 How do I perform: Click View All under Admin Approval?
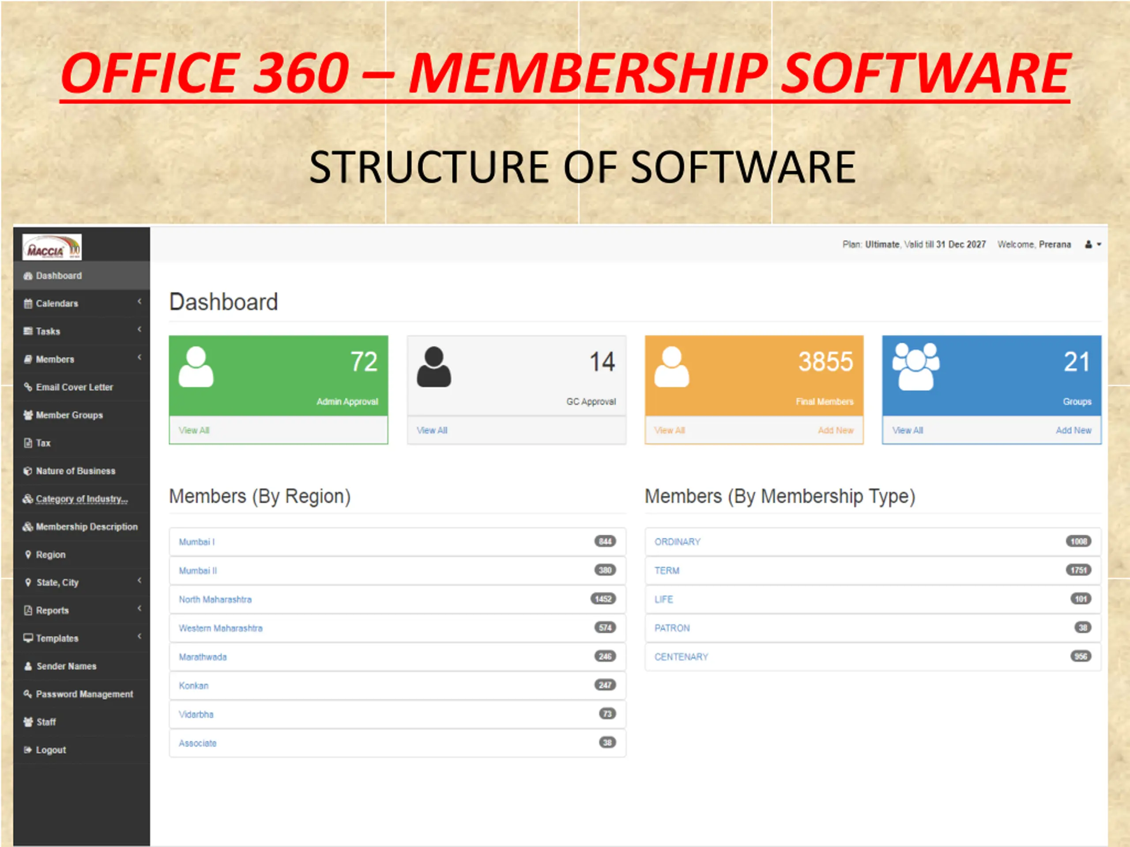194,431
